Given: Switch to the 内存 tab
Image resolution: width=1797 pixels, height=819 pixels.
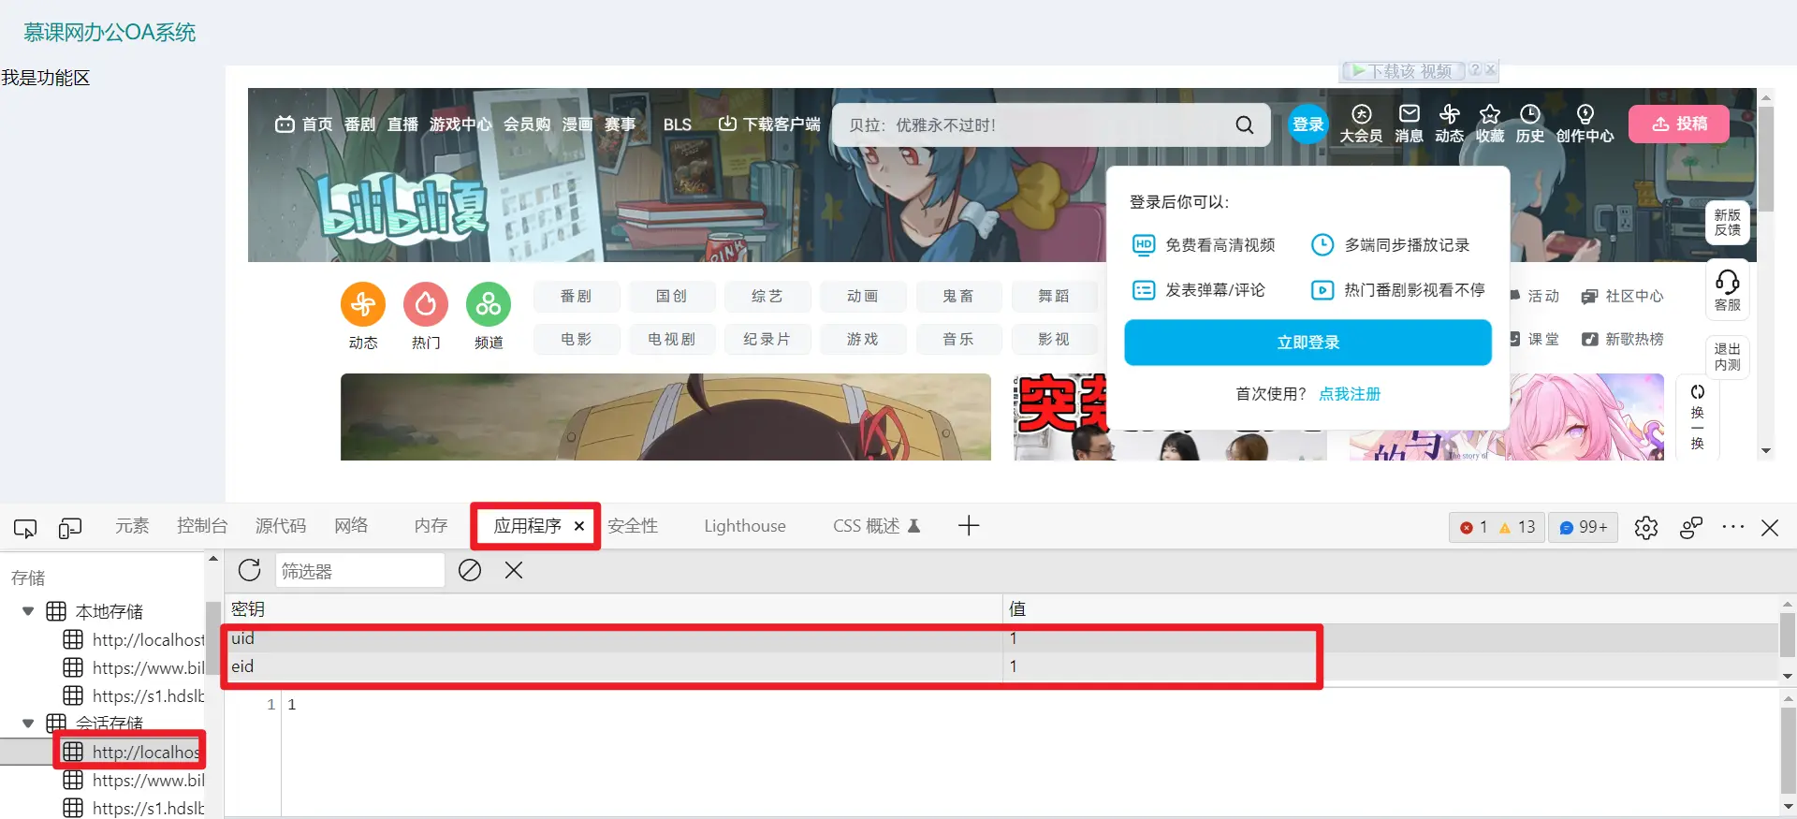Looking at the screenshot, I should point(431,526).
